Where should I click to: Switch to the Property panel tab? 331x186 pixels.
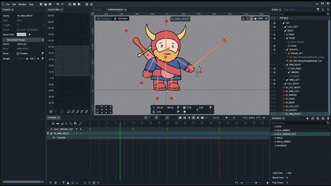[x=6, y=10]
